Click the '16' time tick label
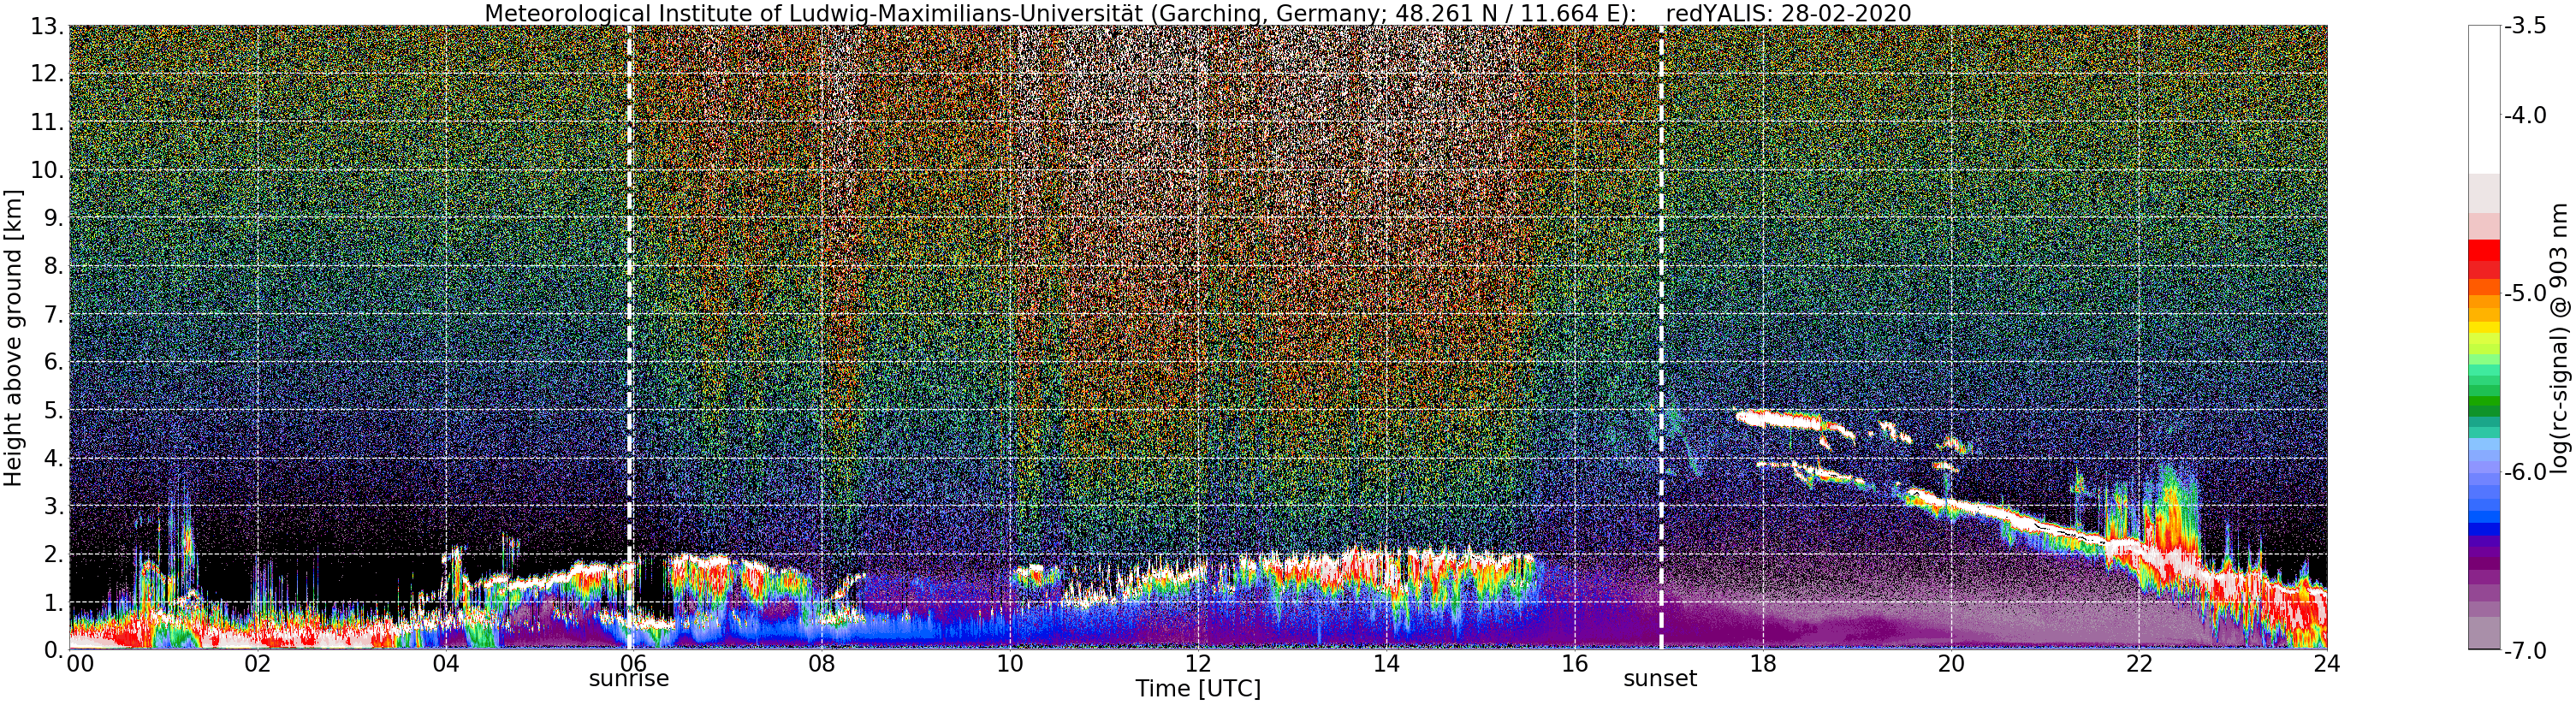This screenshot has width=2576, height=705. (x=1574, y=663)
